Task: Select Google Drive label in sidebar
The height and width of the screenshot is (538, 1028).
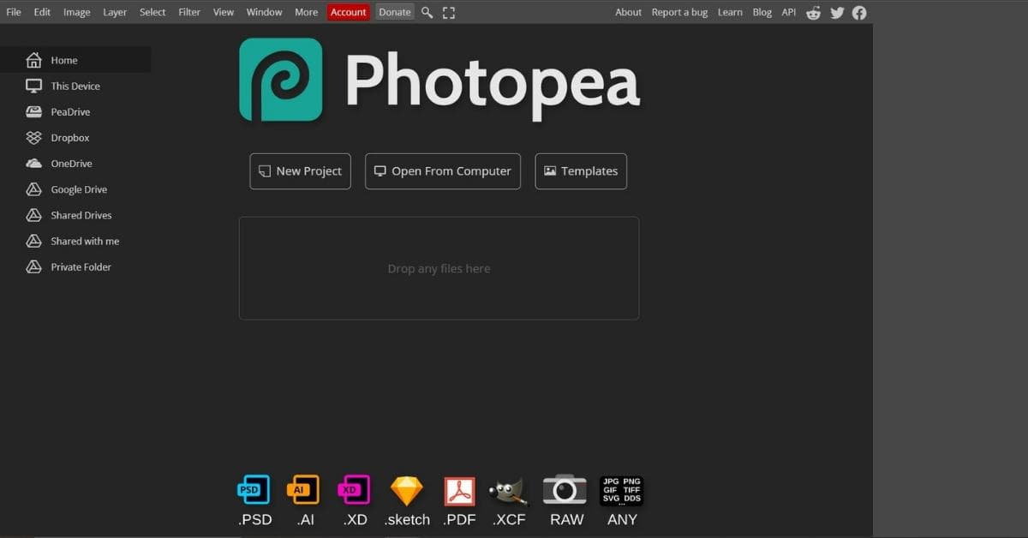Action: (79, 189)
